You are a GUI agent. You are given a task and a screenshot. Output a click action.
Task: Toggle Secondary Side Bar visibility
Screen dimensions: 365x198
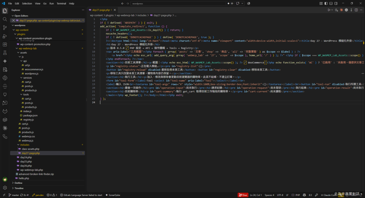pyautogui.click(x=336, y=4)
